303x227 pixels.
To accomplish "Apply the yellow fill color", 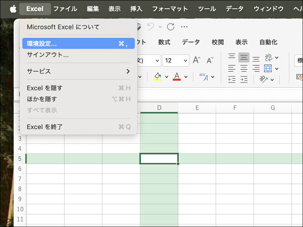I will click(x=158, y=77).
